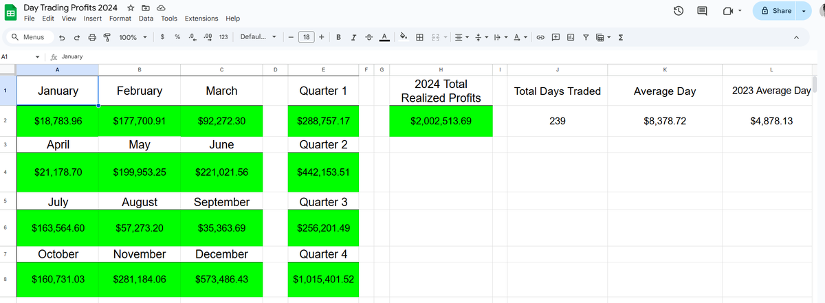
Task: Print the spreadsheet
Action: (92, 37)
